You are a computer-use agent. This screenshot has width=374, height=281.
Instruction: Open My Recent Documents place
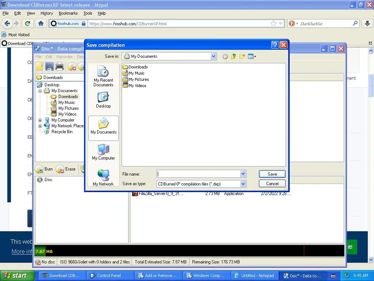coord(103,76)
